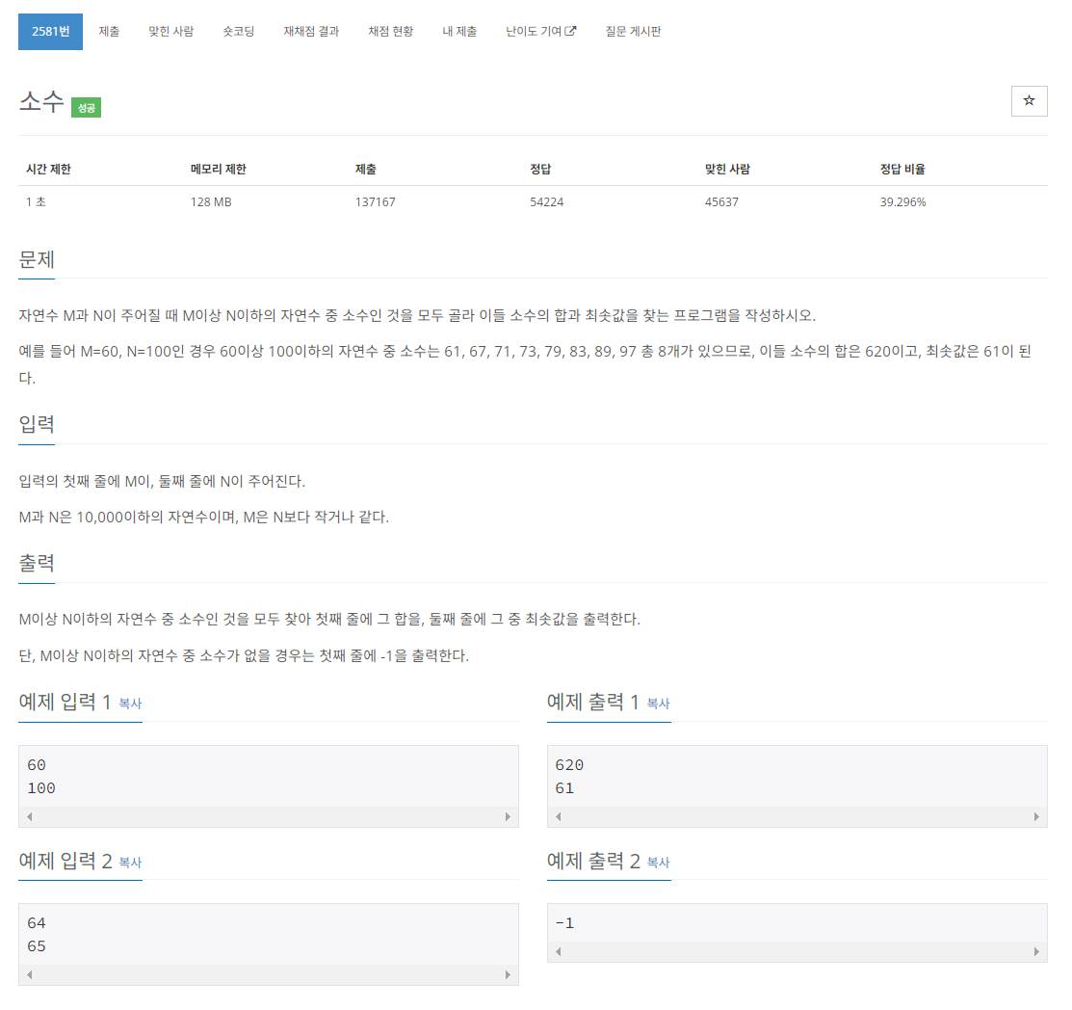Click the 예제 입력 1 heading
The width and height of the screenshot is (1072, 1010).
pos(65,702)
